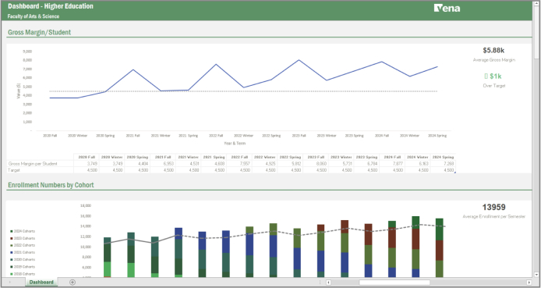
Task: Click the 2024 Cohorts legend swatch
Action: 12,231
